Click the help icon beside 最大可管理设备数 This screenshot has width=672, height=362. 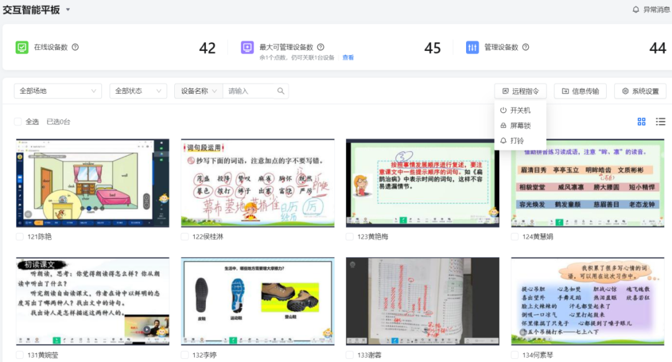click(320, 47)
